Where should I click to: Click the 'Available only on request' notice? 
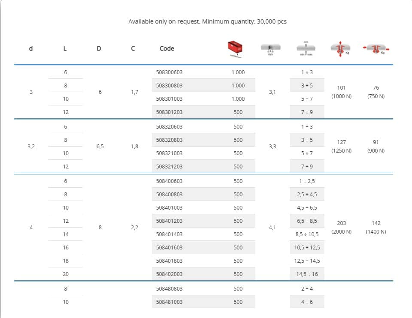207,21
